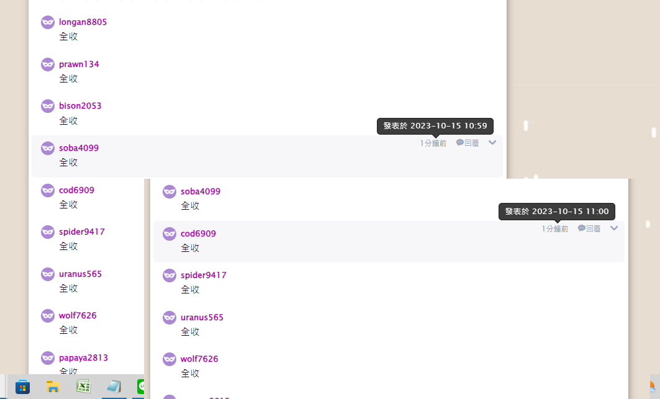Open Microsoft Store from the taskbar
660x399 pixels.
(23, 387)
